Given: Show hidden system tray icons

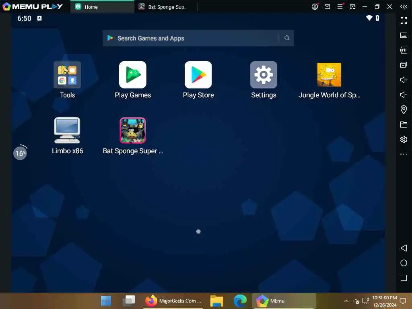Looking at the screenshot, I should tap(346, 301).
